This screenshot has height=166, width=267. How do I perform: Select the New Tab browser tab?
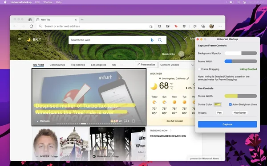(x=56, y=19)
